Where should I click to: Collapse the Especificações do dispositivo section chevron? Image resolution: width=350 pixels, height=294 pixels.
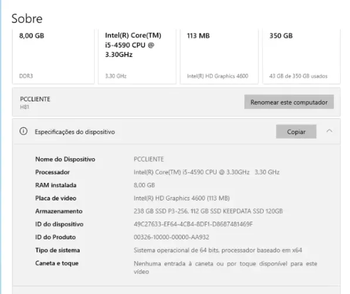tap(329, 131)
